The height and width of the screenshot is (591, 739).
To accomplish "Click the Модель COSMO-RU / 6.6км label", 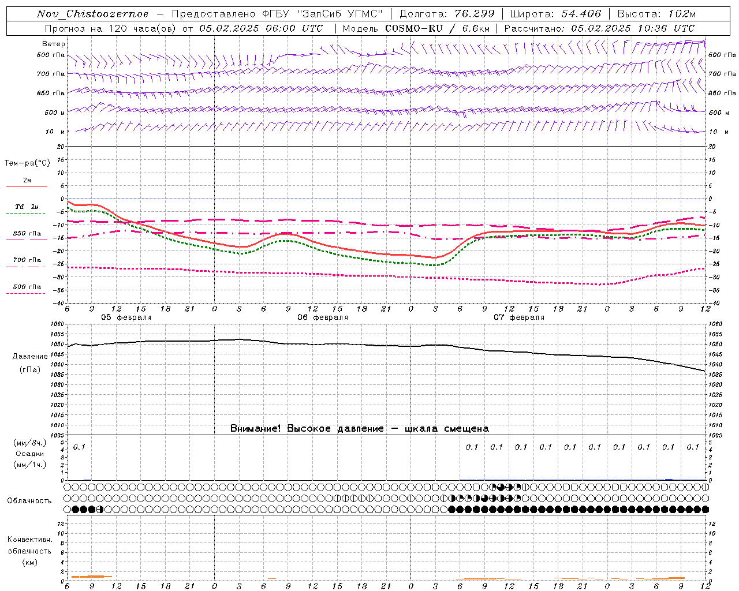I will pyautogui.click(x=416, y=28).
